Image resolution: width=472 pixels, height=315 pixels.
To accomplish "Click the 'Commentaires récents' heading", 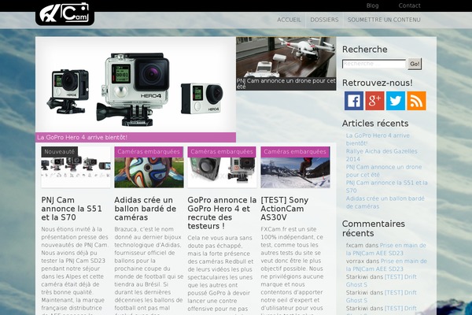I will click(x=373, y=228).
